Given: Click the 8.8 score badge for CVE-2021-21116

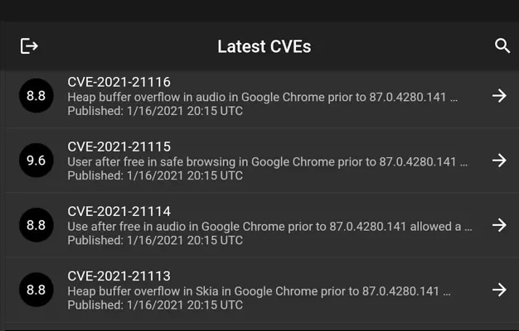Looking at the screenshot, I should tap(36, 96).
